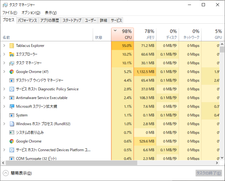The width and height of the screenshot is (225, 181).
Task: Open the ファイル(F) menu
Action: (10, 13)
